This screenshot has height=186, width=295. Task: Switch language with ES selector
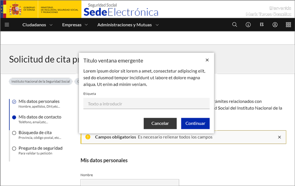[x=262, y=25]
